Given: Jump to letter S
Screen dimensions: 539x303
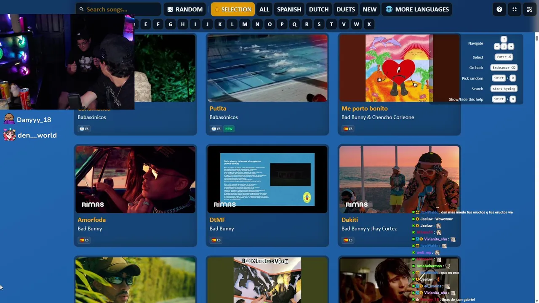Looking at the screenshot, I should pyautogui.click(x=319, y=24).
